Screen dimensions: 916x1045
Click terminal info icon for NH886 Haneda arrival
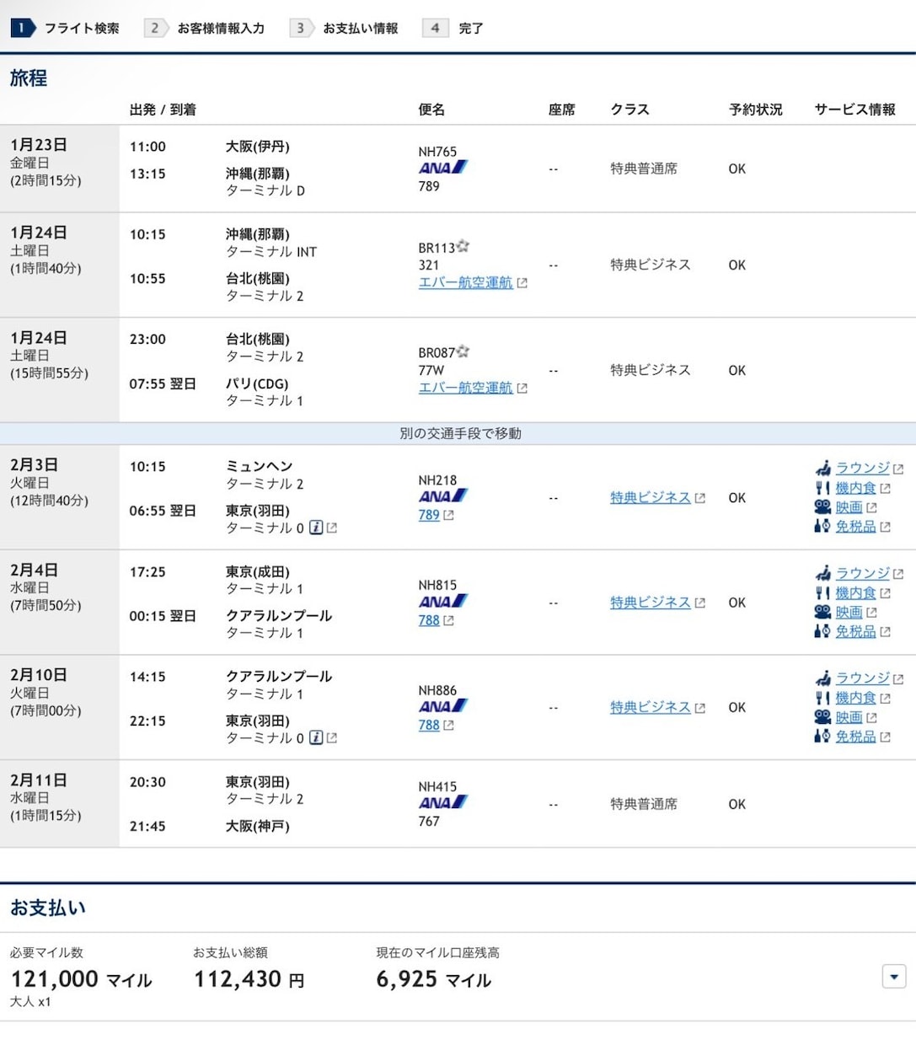coord(316,737)
